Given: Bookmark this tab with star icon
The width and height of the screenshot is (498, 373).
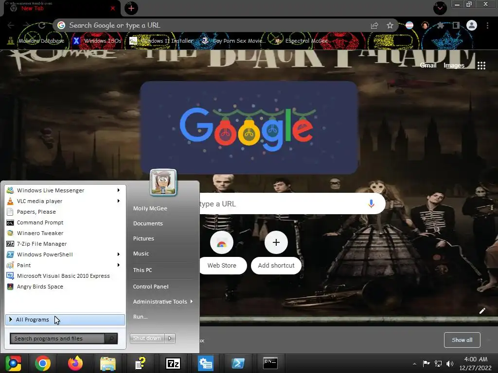Looking at the screenshot, I should tap(390, 25).
